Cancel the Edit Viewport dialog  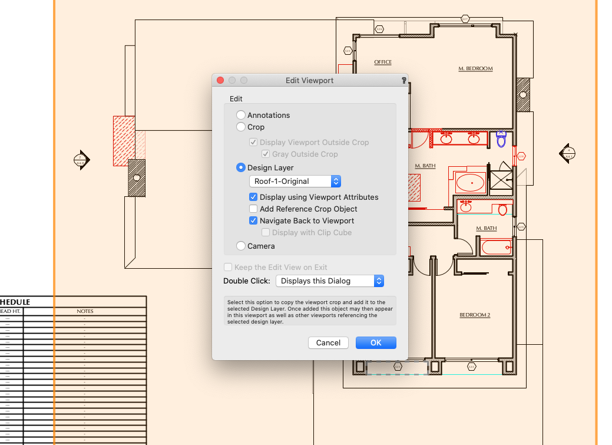(x=328, y=342)
